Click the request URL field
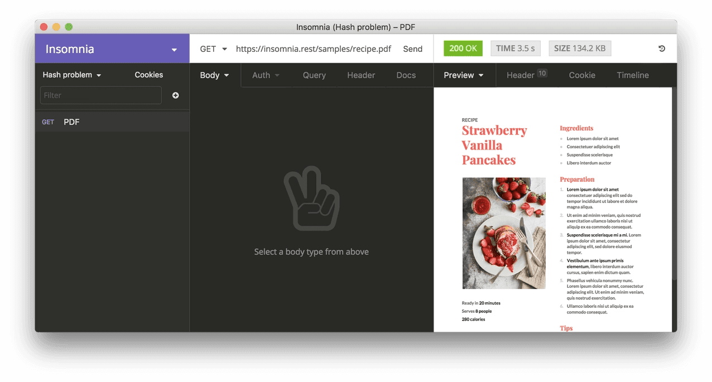 [313, 49]
